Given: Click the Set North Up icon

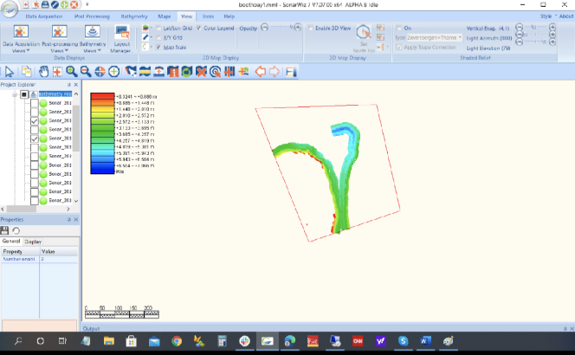Looking at the screenshot, I should [365, 36].
